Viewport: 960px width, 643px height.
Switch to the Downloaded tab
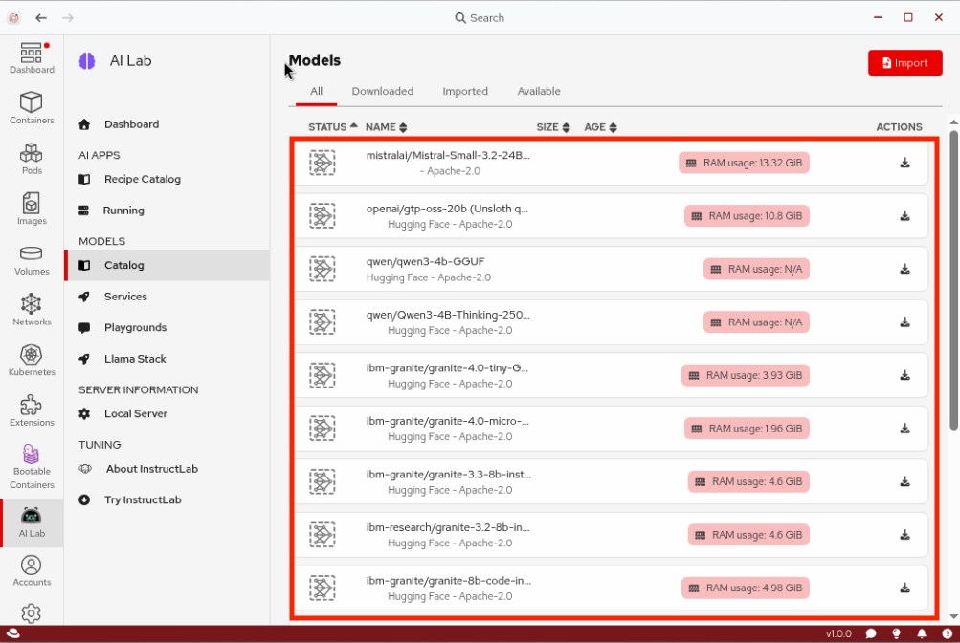382,92
